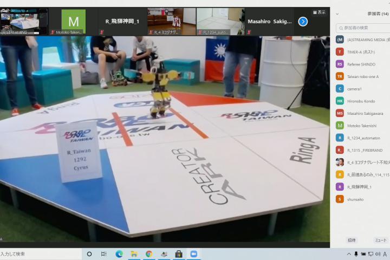Screen dimensions: 390x260
Task: Switch to Zoom taskbar icon
Action: [x=193, y=254]
